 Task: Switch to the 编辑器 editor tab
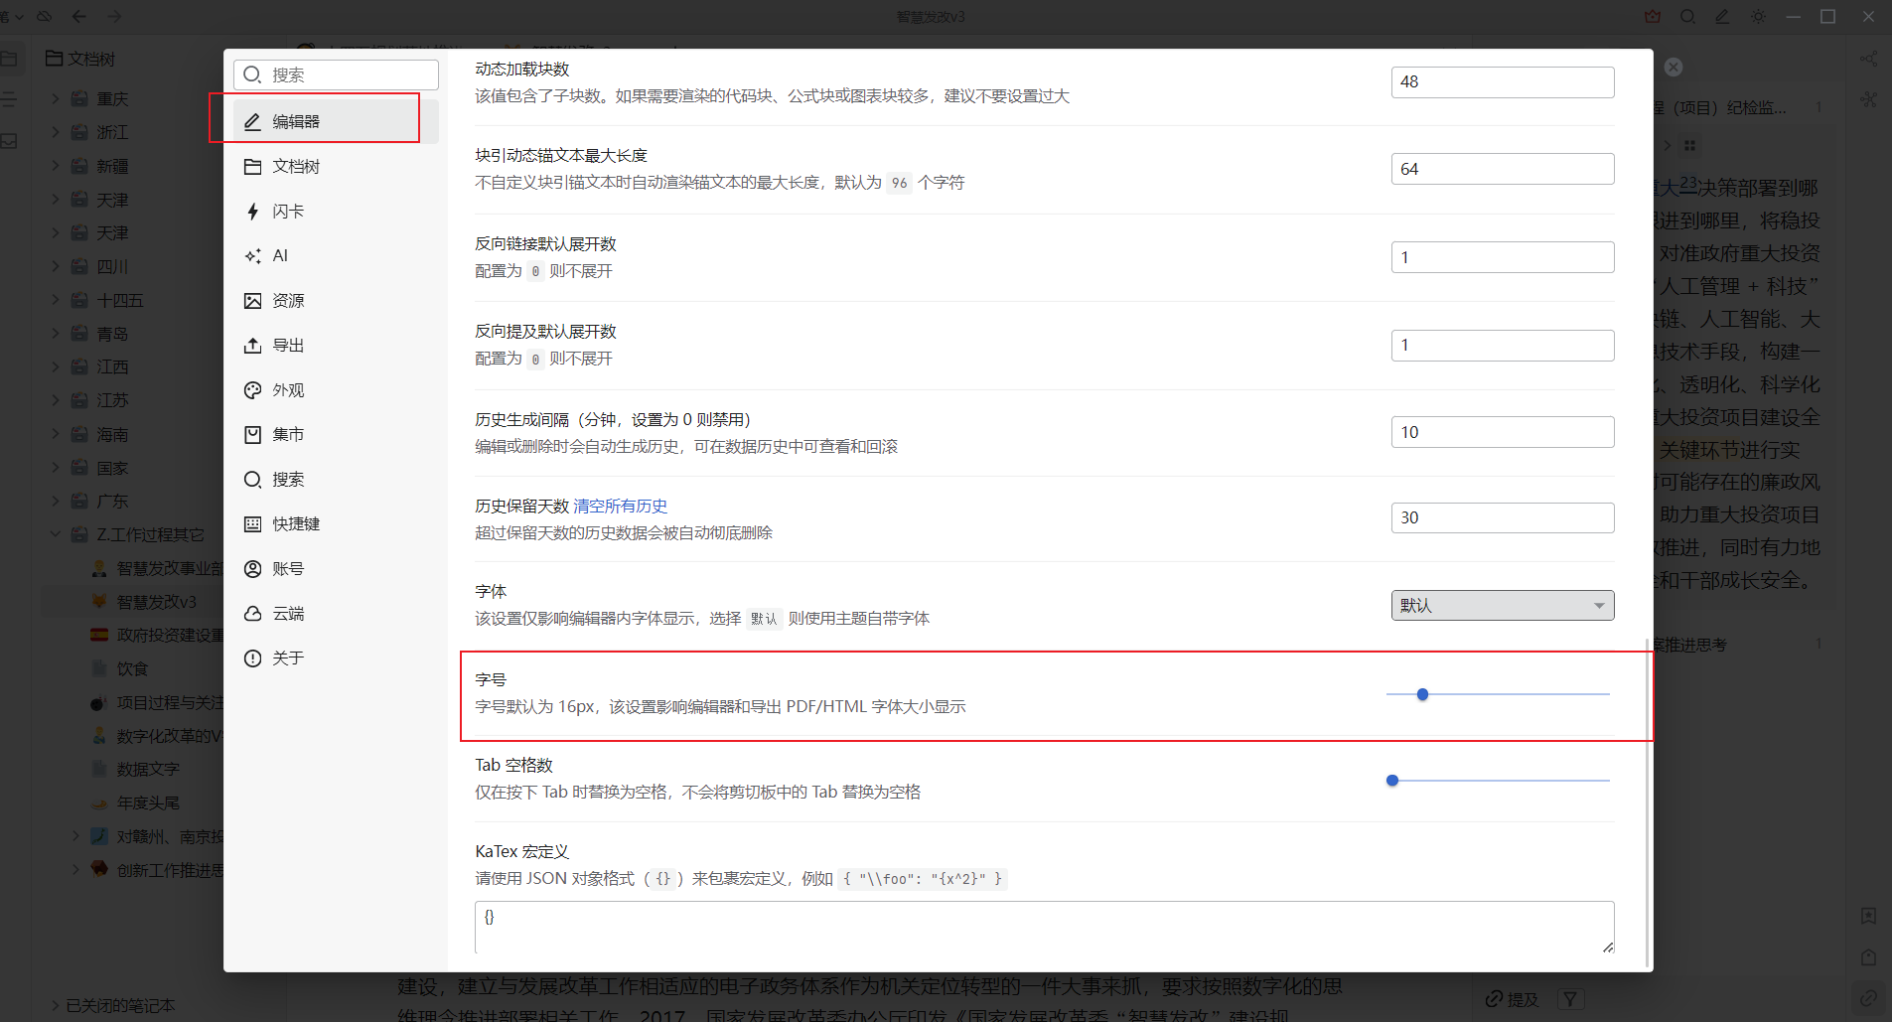click(296, 121)
